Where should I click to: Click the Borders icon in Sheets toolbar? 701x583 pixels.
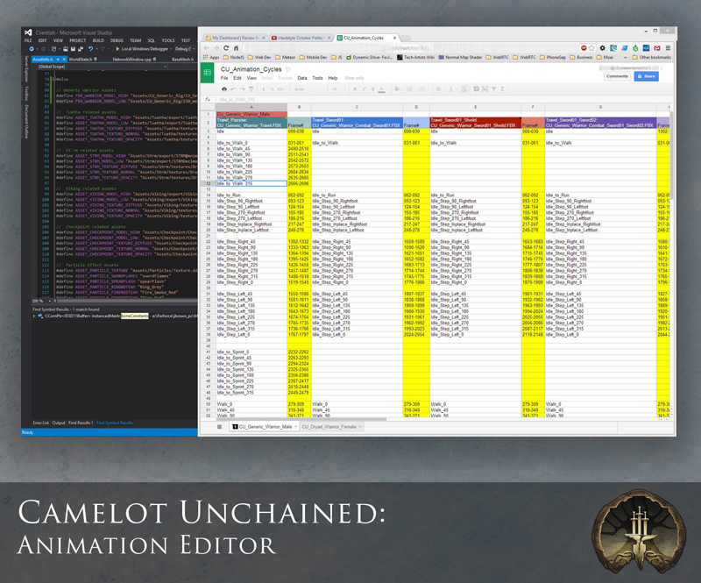[x=409, y=89]
